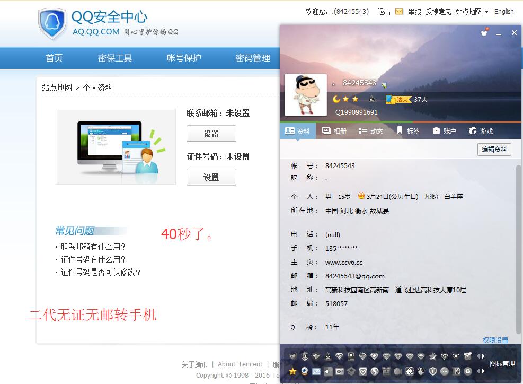Click the swirl S icon in profile icon bar

pyautogui.click(x=375, y=371)
